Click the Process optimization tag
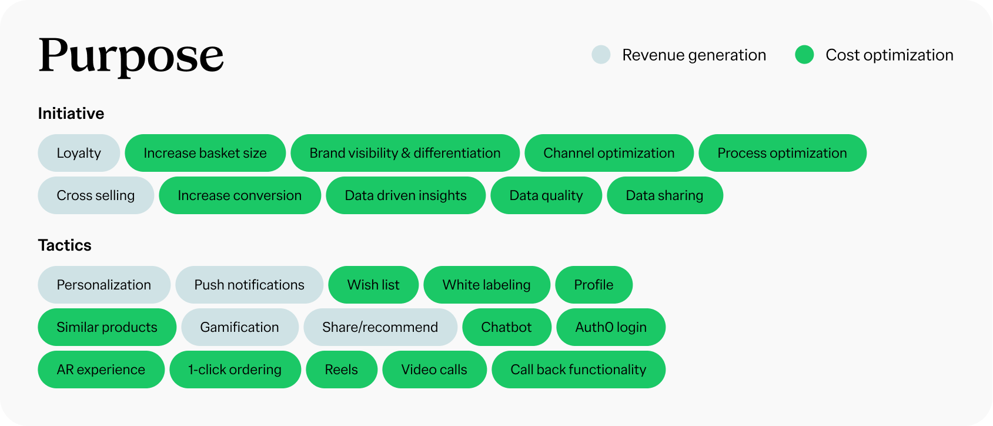The image size is (993, 426). click(x=782, y=153)
